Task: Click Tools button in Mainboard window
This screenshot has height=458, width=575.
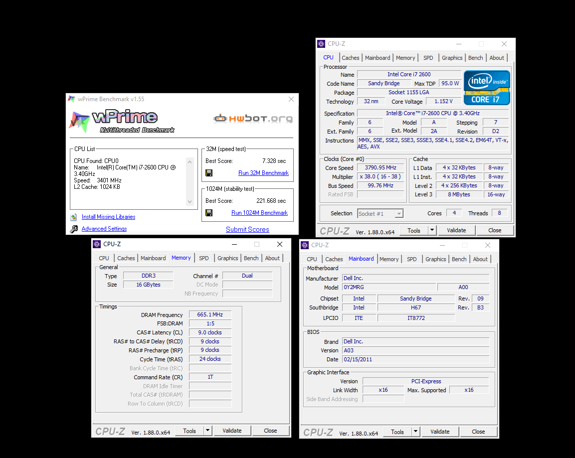Action: (397, 432)
